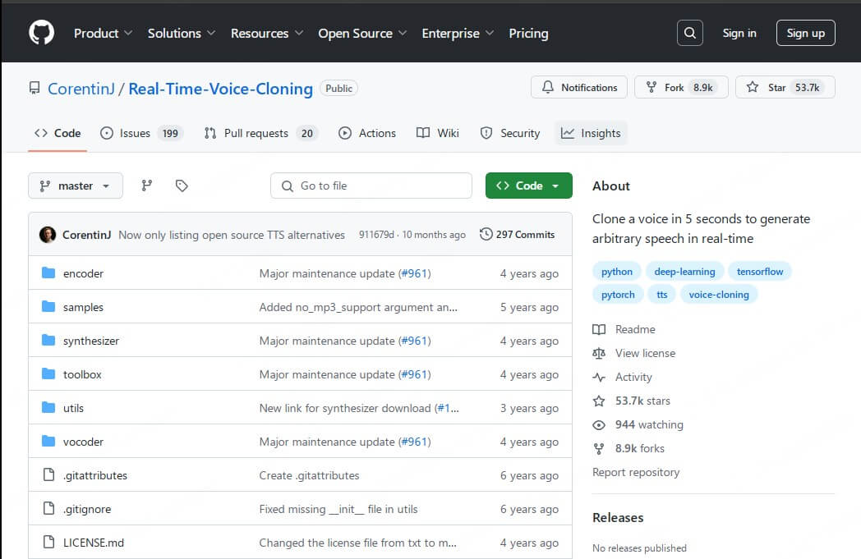861x559 pixels.
Task: Open the Real-Time-Voice-Cloning repo link
Action: point(221,89)
